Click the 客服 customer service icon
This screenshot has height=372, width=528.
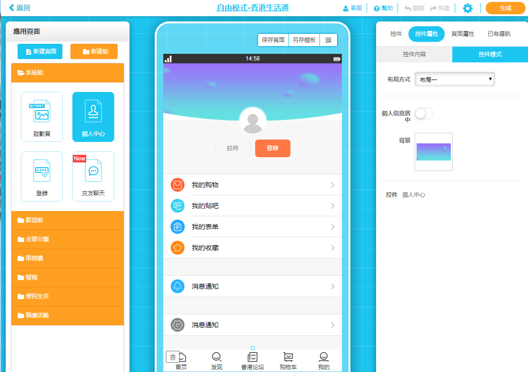346,9
